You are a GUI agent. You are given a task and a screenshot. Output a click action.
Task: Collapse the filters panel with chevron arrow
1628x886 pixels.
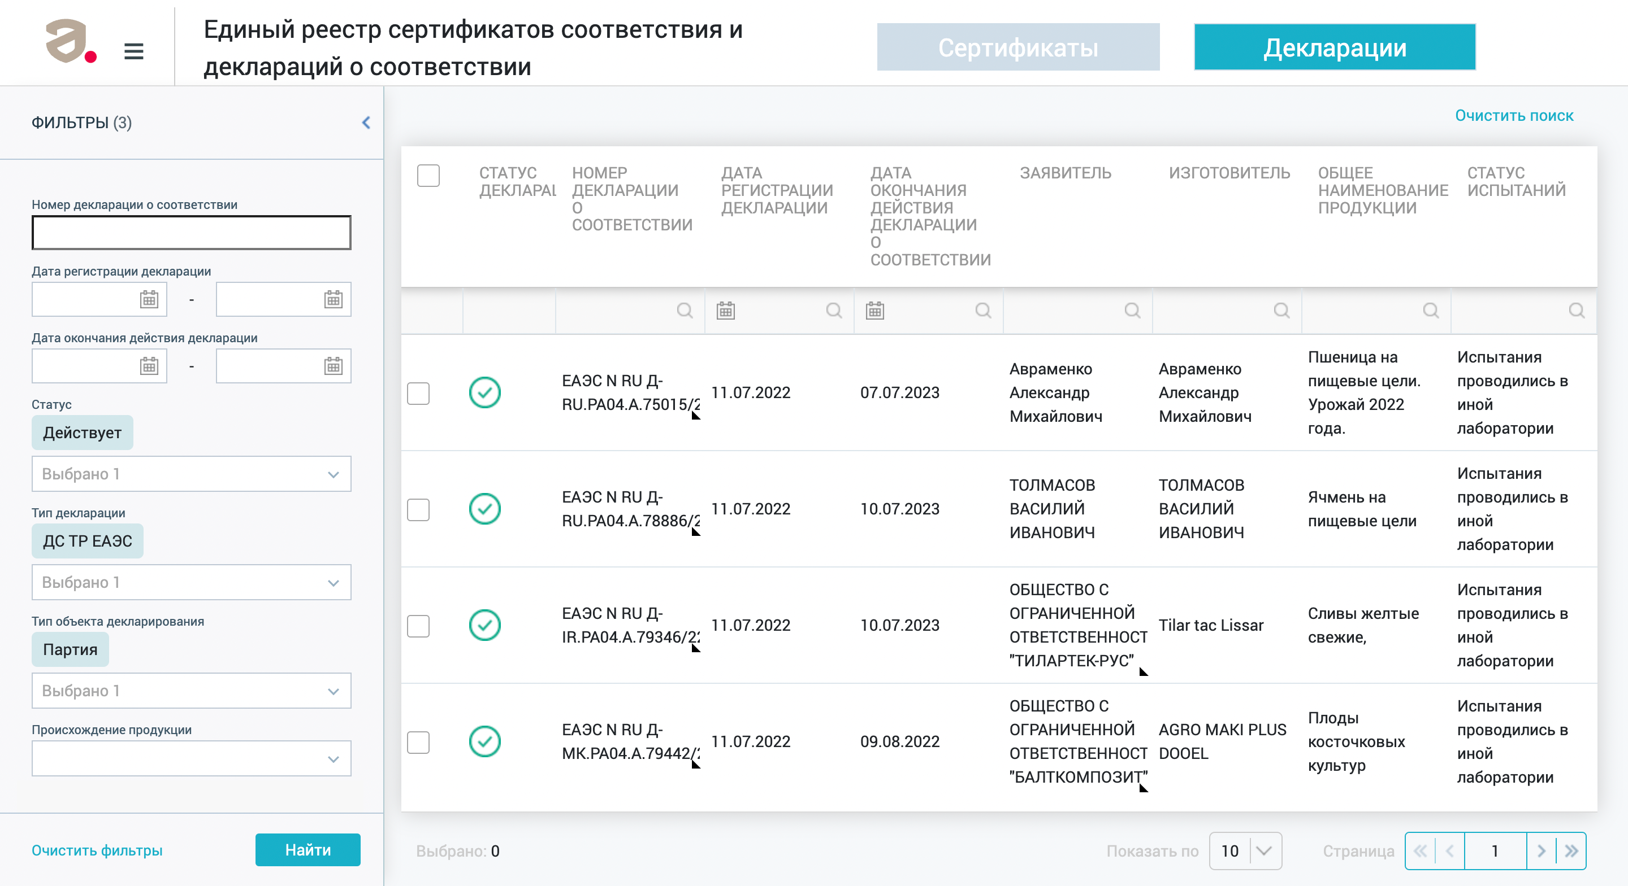coord(366,123)
